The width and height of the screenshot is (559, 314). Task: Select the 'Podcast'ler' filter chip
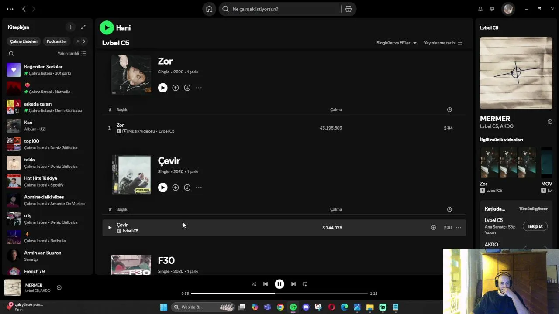pos(57,41)
